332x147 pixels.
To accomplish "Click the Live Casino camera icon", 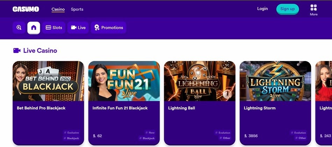I will coord(17,51).
